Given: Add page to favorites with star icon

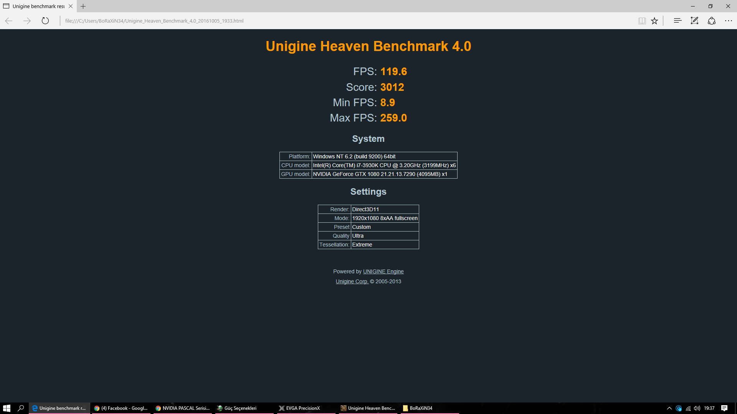Looking at the screenshot, I should 654,21.
